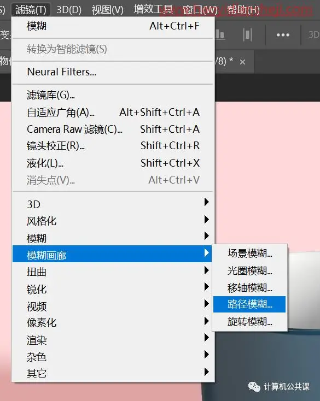Open the 滤镜(T) menu
Viewport: 320px width, 401px height.
pyautogui.click(x=31, y=10)
